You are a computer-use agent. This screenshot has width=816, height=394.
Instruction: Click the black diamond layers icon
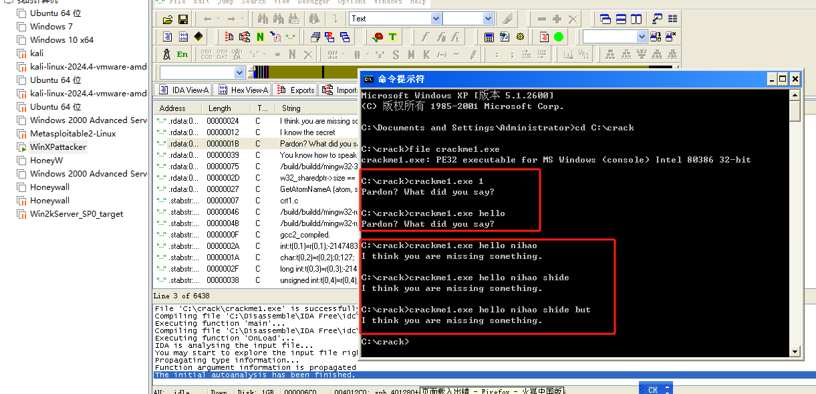point(198,37)
